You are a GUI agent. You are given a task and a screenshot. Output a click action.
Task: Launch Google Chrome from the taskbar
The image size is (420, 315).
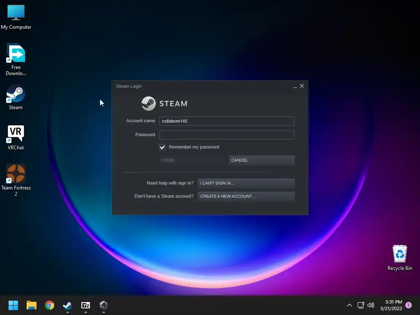(50, 305)
